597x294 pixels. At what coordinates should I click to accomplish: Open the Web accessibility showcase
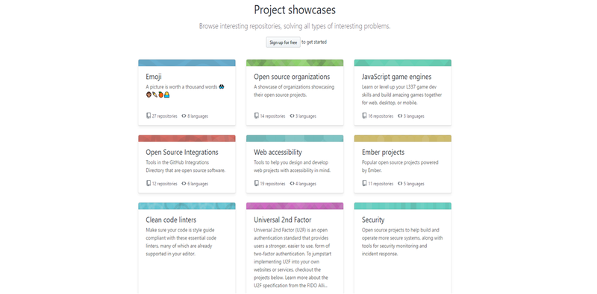coord(278,152)
